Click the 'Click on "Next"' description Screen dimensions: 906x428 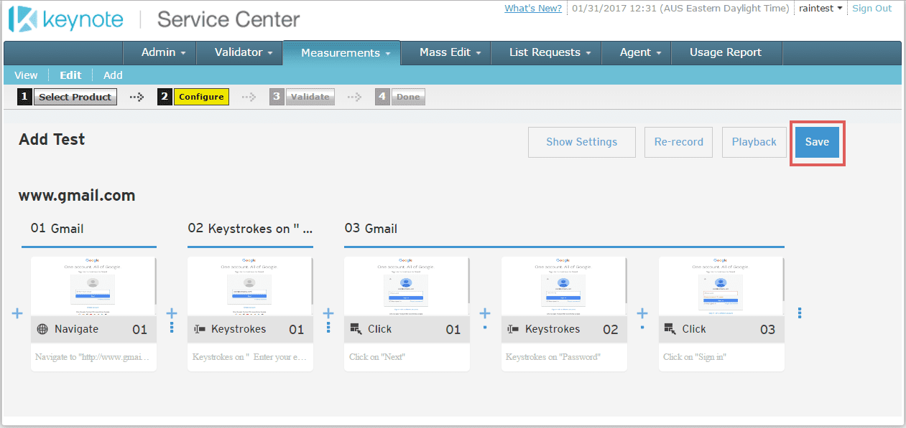pyautogui.click(x=377, y=357)
